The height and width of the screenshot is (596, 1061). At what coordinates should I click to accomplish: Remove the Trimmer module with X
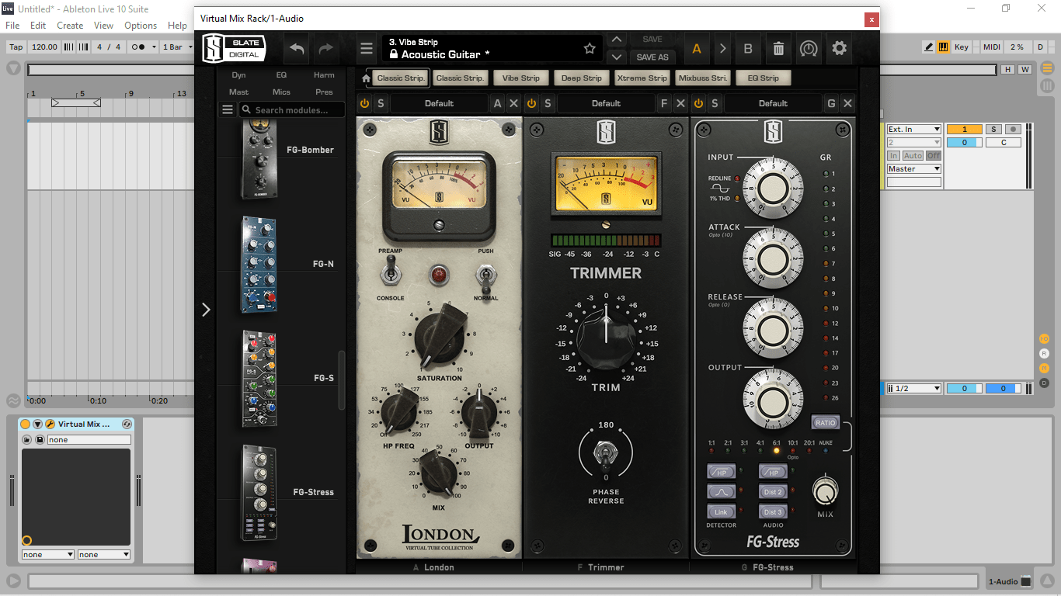point(680,103)
